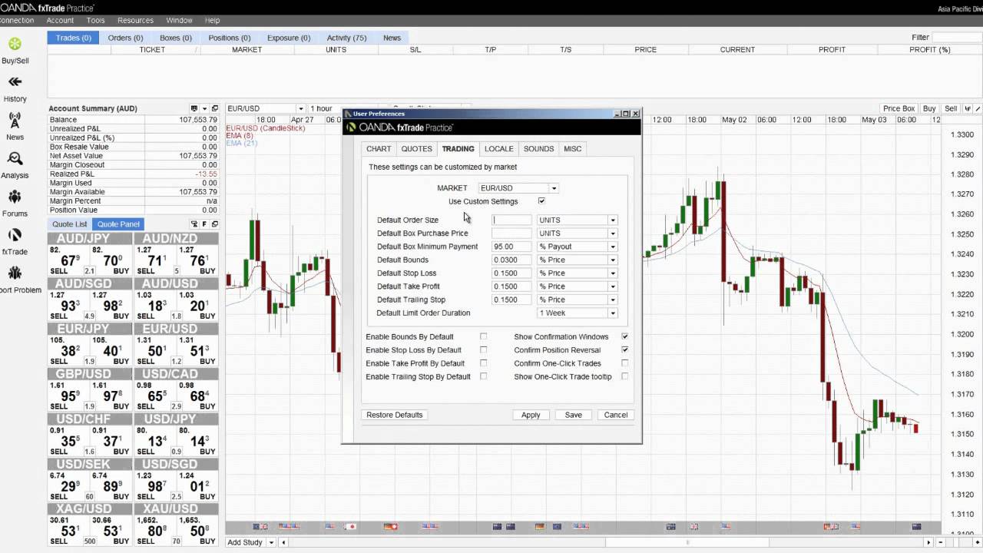Click XAU/USD buy price 50

coord(198,531)
